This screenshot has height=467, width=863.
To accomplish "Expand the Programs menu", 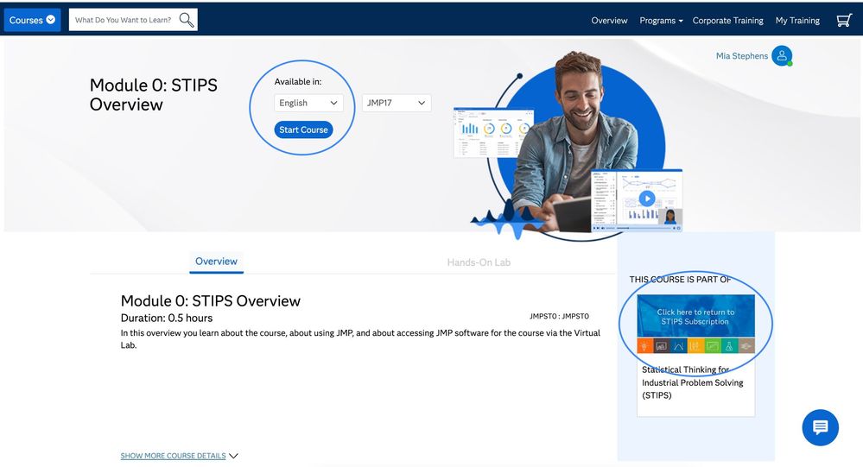I will (661, 21).
